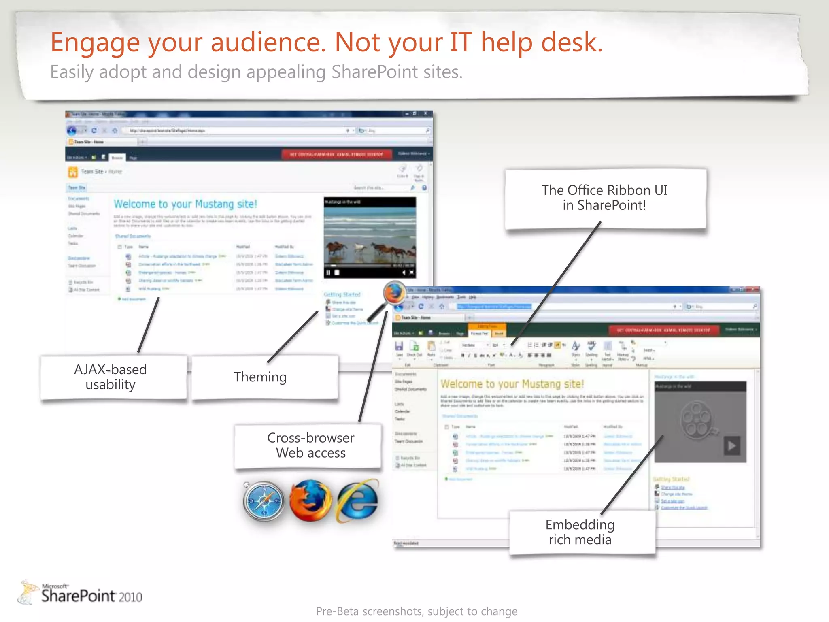Switch to the Insert ribbon tab
This screenshot has height=622, width=829.
[x=499, y=333]
